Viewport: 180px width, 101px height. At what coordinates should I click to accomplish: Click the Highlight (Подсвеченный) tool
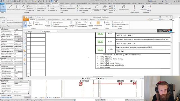click(98, 24)
